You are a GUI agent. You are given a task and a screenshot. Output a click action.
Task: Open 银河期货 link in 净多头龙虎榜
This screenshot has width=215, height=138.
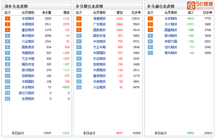tap(28, 70)
